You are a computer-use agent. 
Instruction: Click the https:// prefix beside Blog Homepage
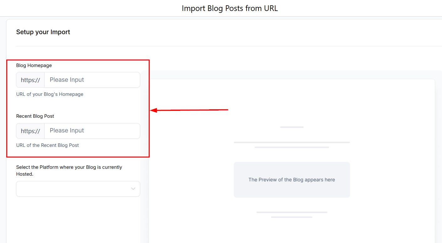coord(30,80)
